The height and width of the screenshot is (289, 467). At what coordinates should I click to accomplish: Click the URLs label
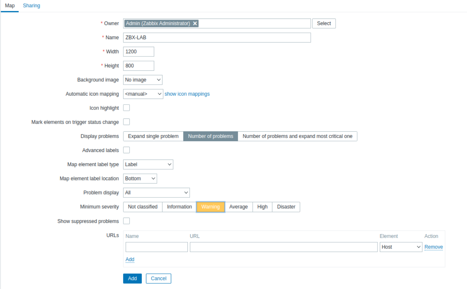coord(112,235)
